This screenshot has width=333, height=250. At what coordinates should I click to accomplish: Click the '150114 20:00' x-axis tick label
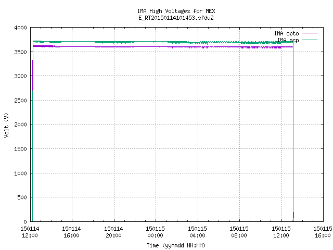113,232
